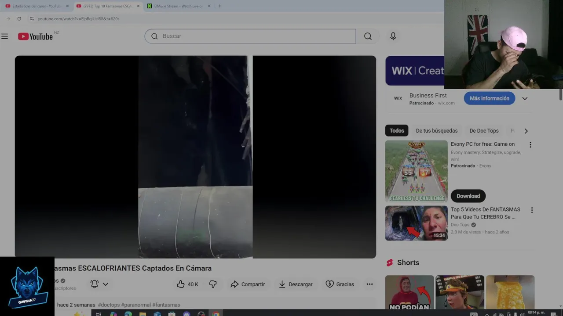The width and height of the screenshot is (563, 316).
Task: Click the small WIX advertiser logo
Action: (x=398, y=98)
